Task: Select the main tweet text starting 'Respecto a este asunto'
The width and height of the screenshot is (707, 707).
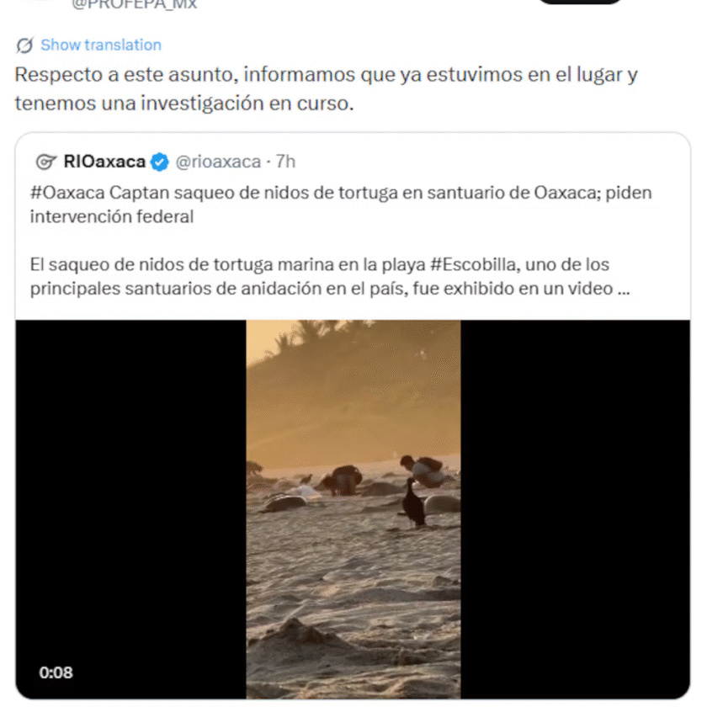Action: 326,89
